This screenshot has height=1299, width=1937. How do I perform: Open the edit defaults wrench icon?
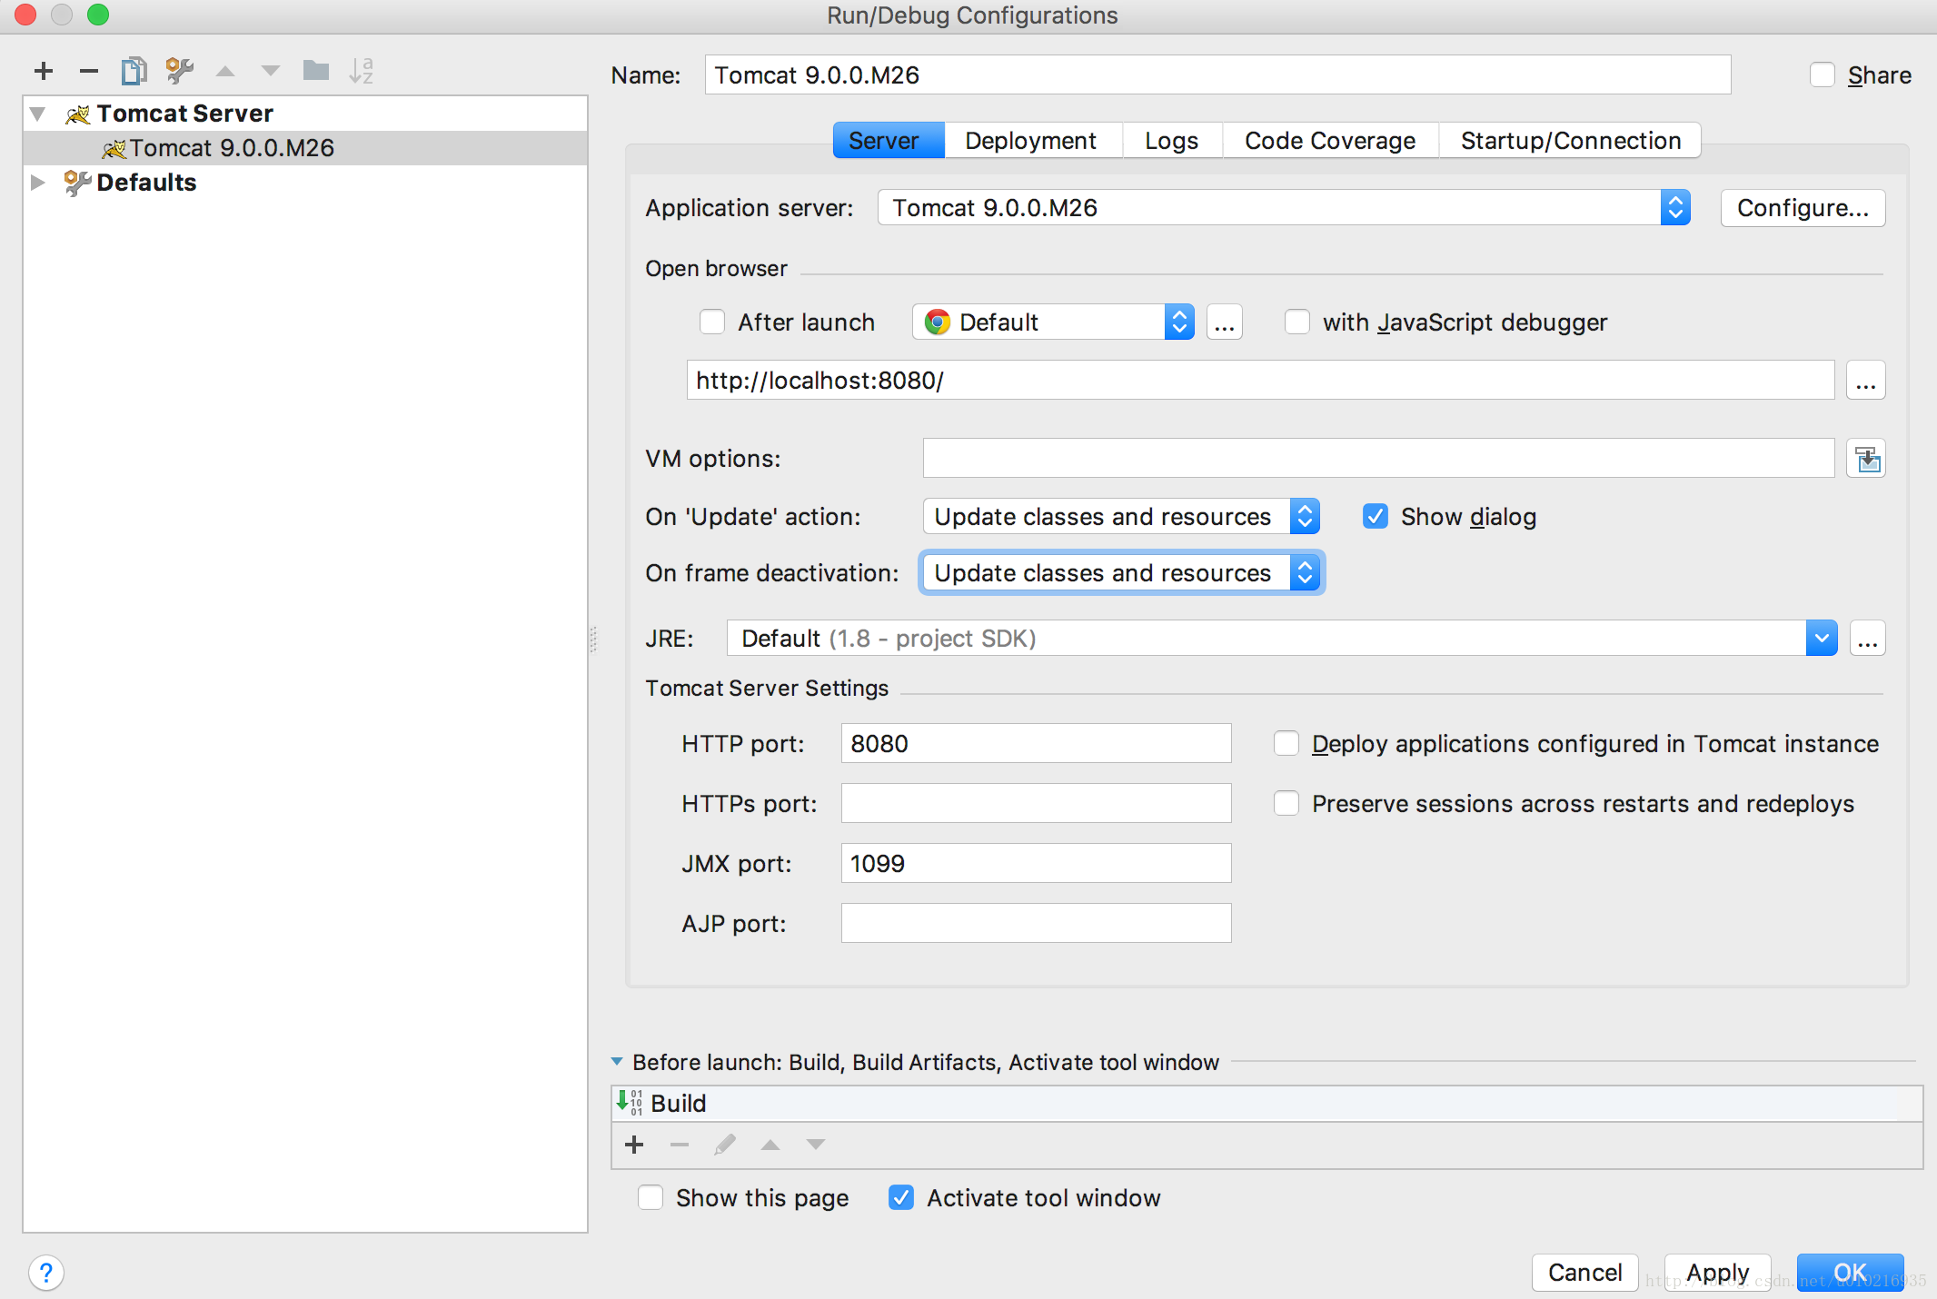[x=179, y=71]
